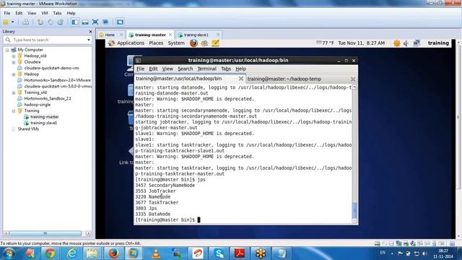This screenshot has width=462, height=260.
Task: Collapse the Training folder
Action: [14, 110]
